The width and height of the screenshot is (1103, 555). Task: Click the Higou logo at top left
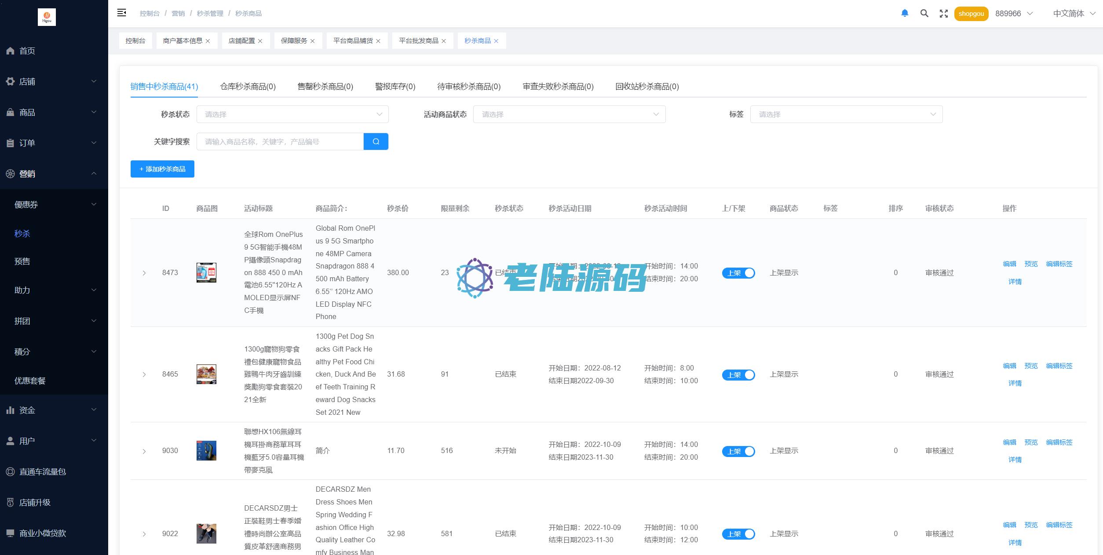click(47, 17)
